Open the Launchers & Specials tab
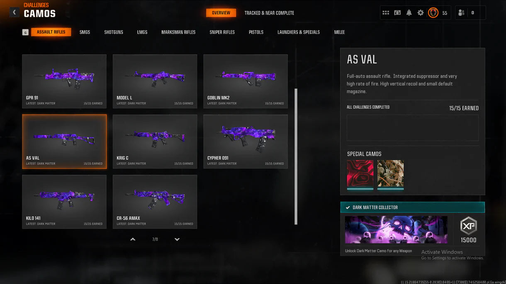This screenshot has width=506, height=284. click(x=299, y=32)
